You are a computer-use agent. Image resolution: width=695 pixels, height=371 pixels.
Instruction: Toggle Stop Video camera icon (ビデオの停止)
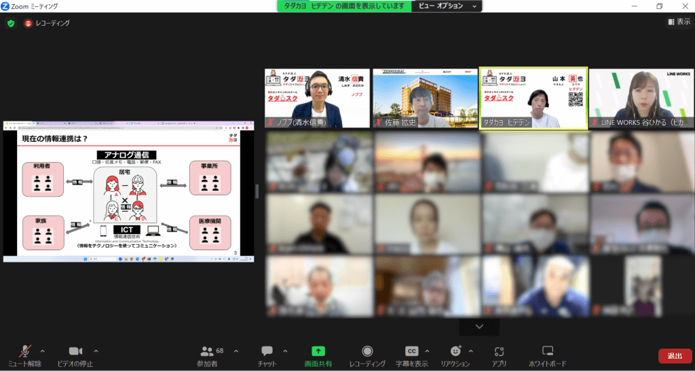pyautogui.click(x=75, y=351)
